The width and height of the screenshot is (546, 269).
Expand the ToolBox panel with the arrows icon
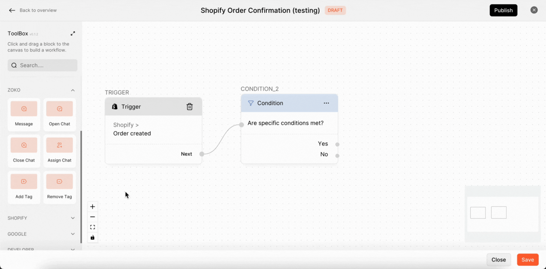(x=73, y=33)
